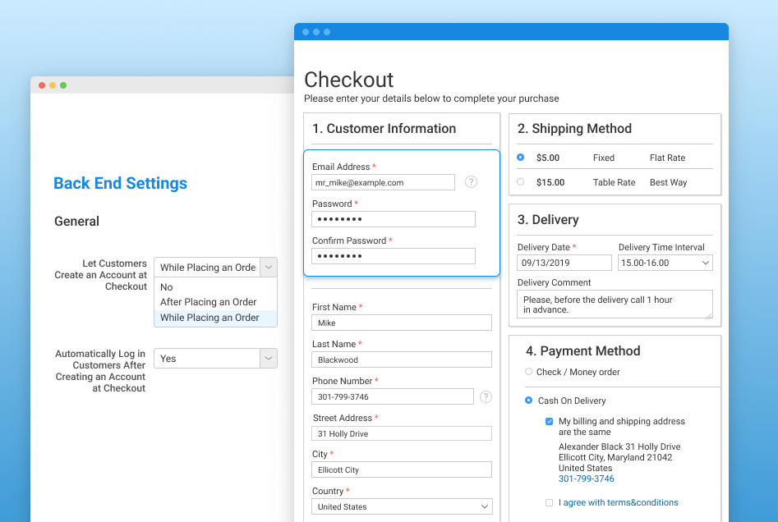Click the help icon beside Email Address
Screen dimensions: 778x522
pyautogui.click(x=471, y=182)
